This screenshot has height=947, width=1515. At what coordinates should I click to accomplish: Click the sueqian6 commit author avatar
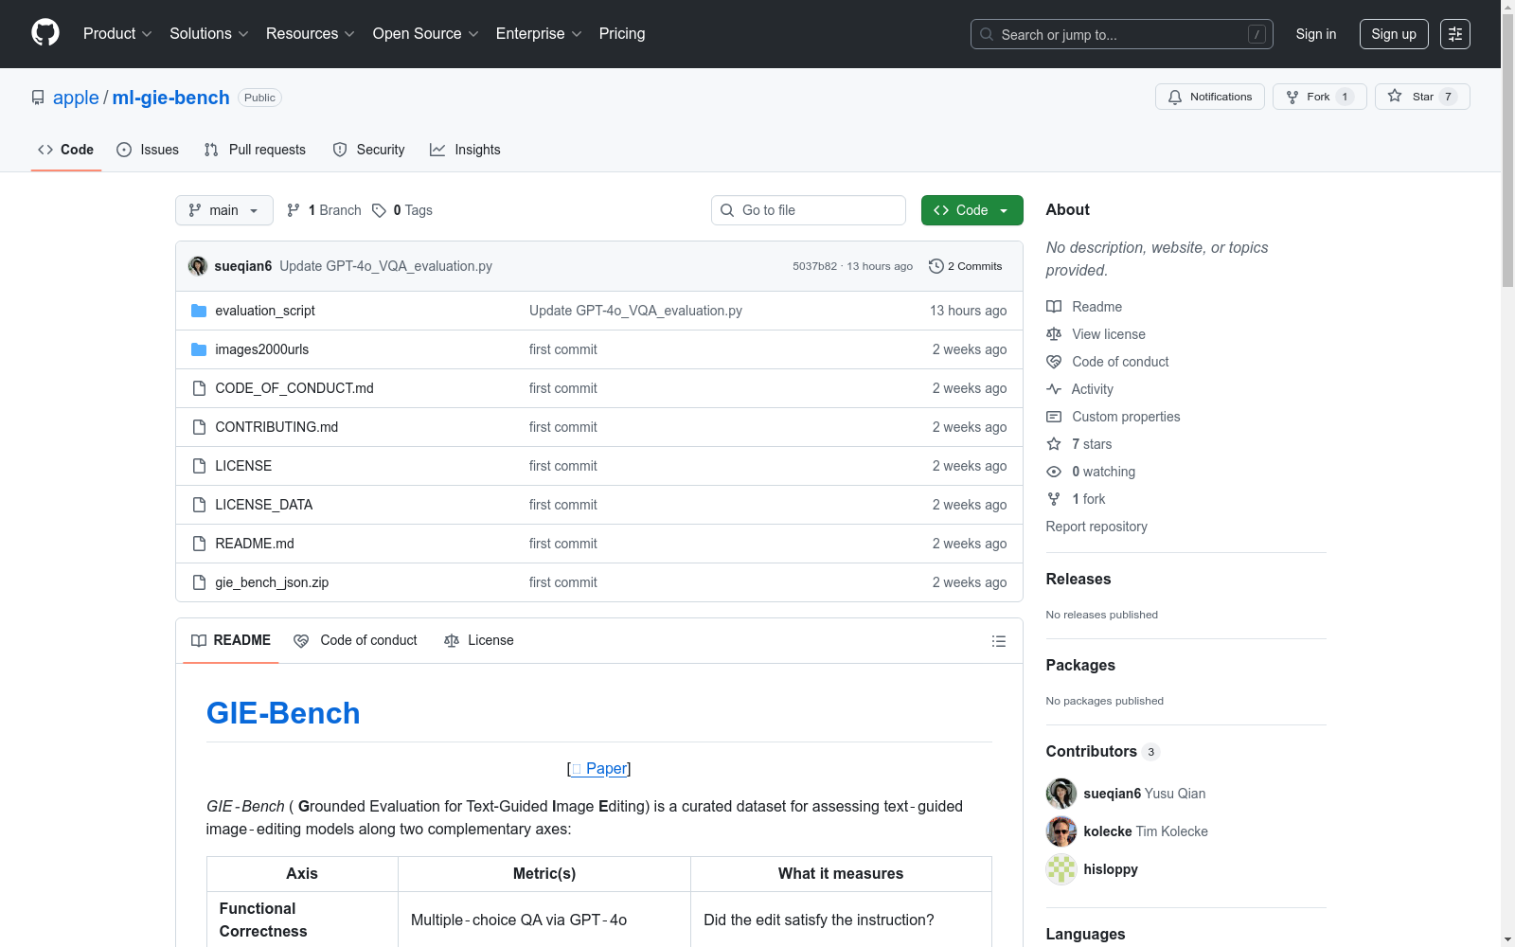coord(198,266)
